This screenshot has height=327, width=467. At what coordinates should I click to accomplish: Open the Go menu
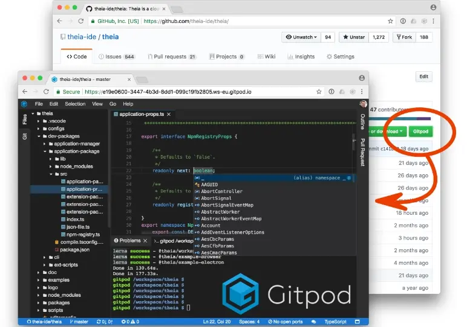tap(113, 104)
